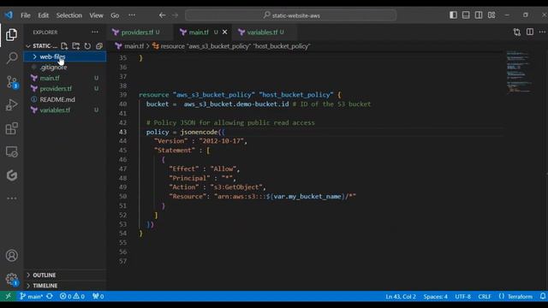Open the Extensions view
The width and height of the screenshot is (548, 308).
[x=11, y=128]
